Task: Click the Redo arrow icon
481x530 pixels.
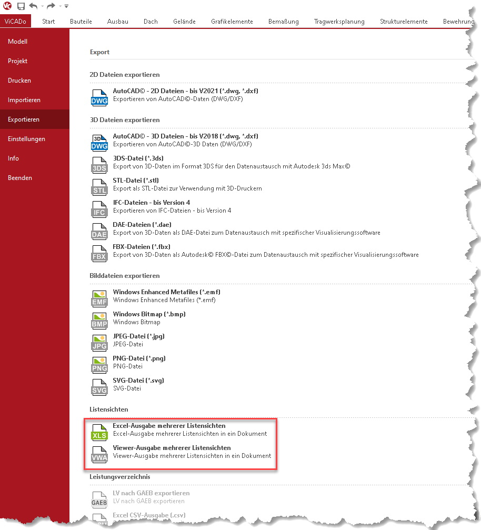Action: [51, 6]
